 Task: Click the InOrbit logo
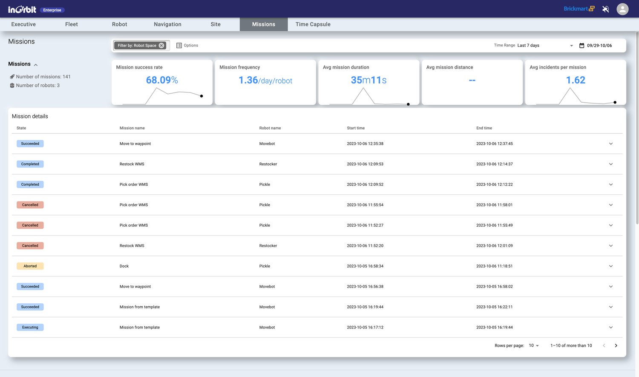point(22,9)
